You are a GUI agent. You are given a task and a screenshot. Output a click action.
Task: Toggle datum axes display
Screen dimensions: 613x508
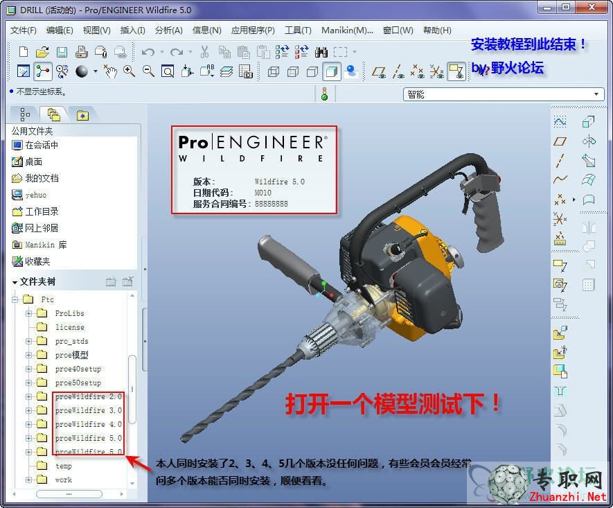[398, 71]
